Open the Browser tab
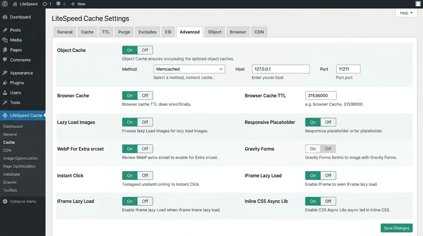423x236 pixels. click(x=238, y=32)
